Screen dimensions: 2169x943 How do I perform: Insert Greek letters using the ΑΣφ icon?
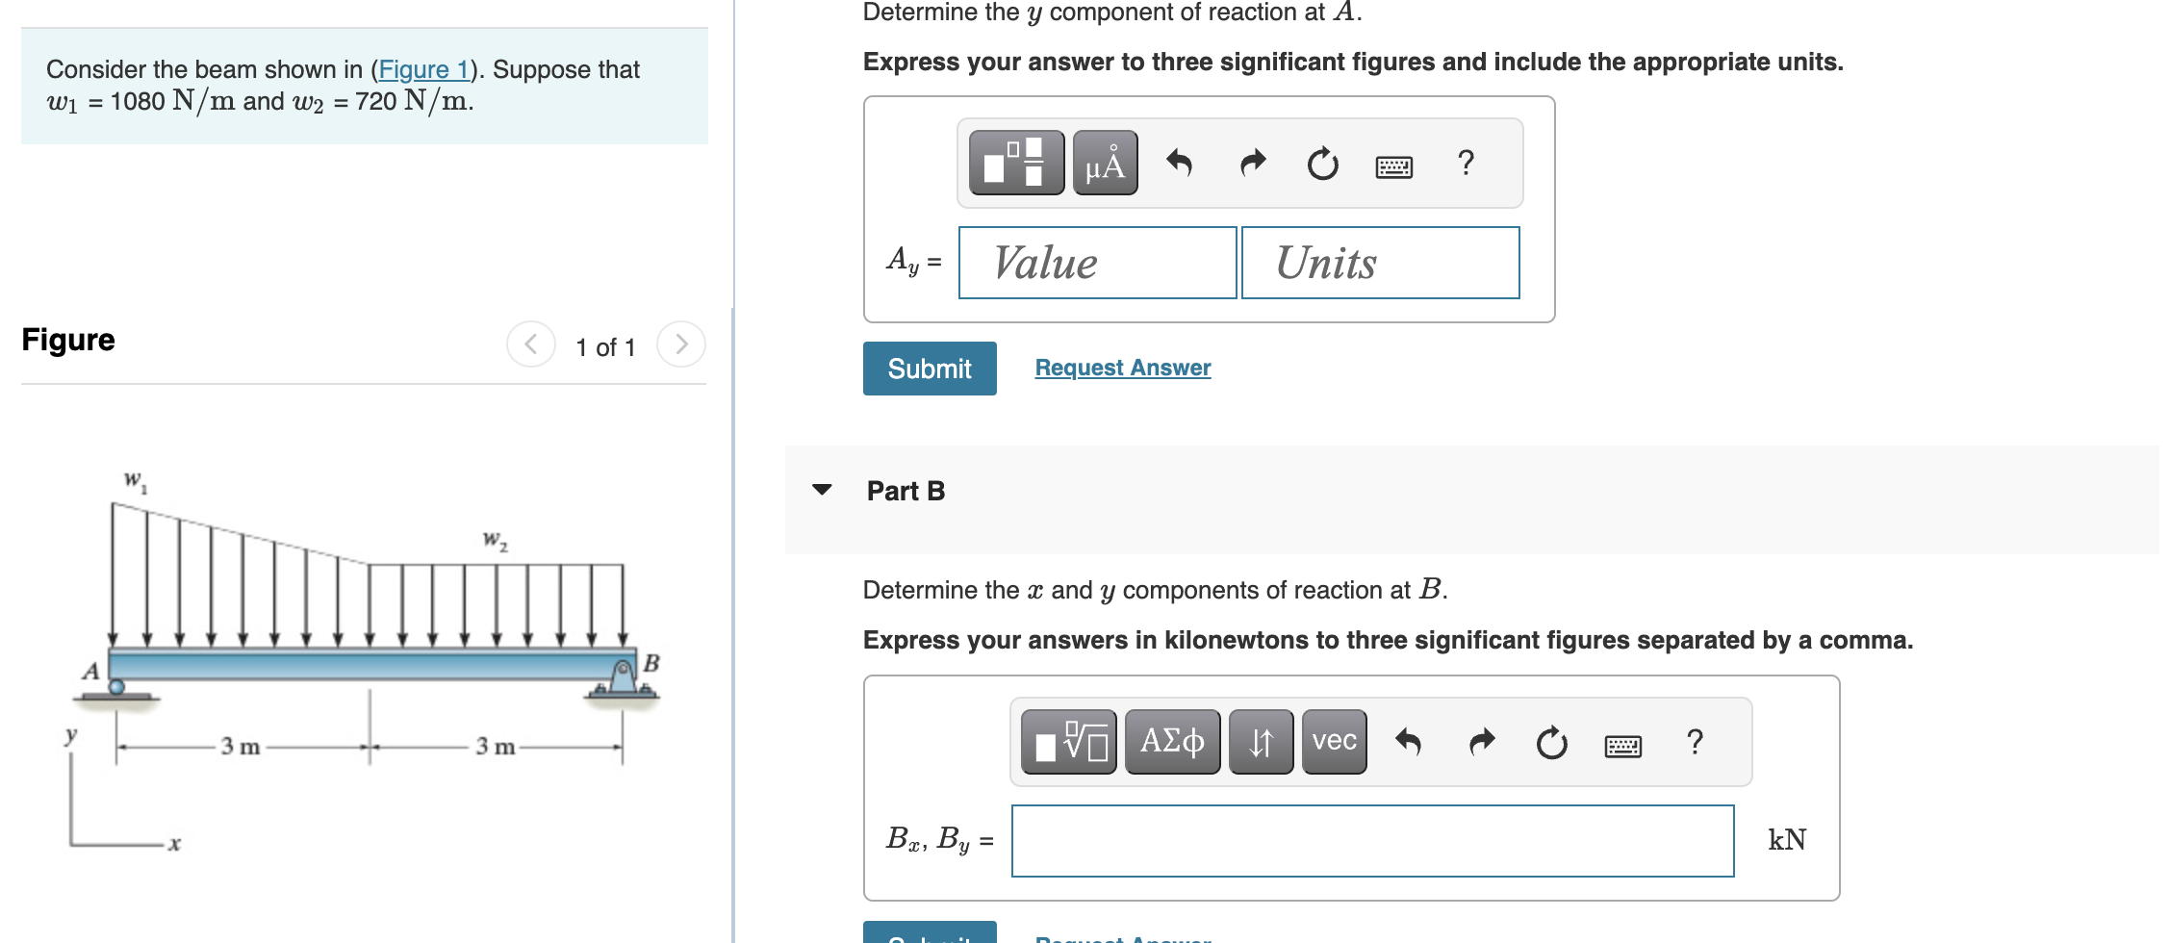click(1172, 741)
